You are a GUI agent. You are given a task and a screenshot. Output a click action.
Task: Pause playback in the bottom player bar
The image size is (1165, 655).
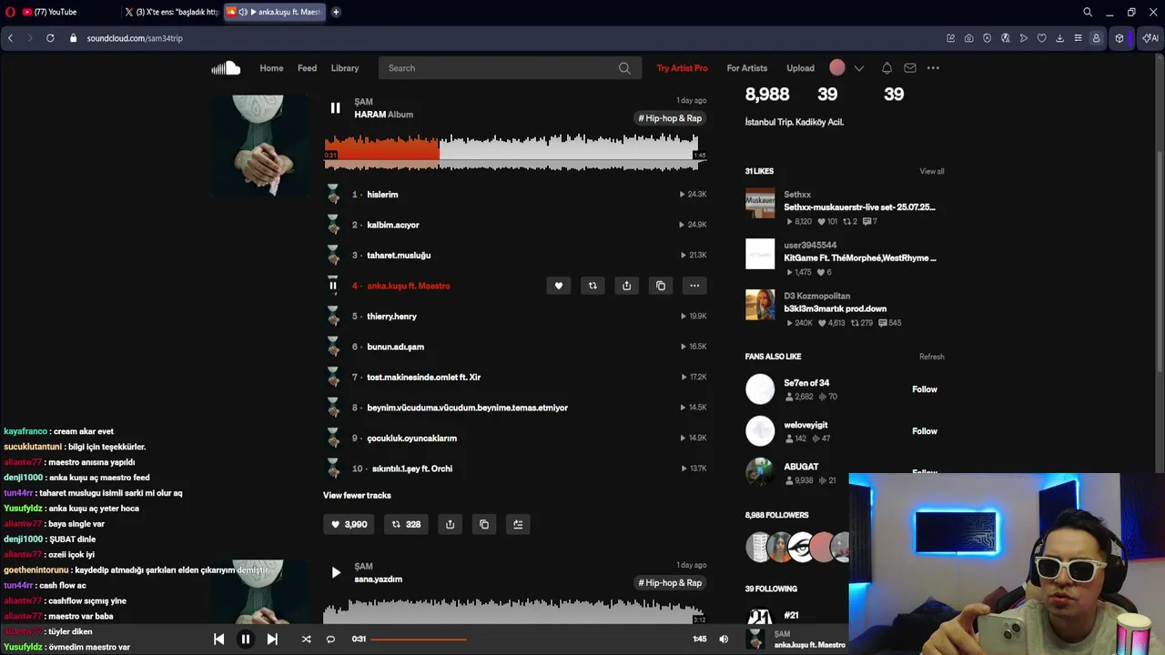[x=245, y=640]
